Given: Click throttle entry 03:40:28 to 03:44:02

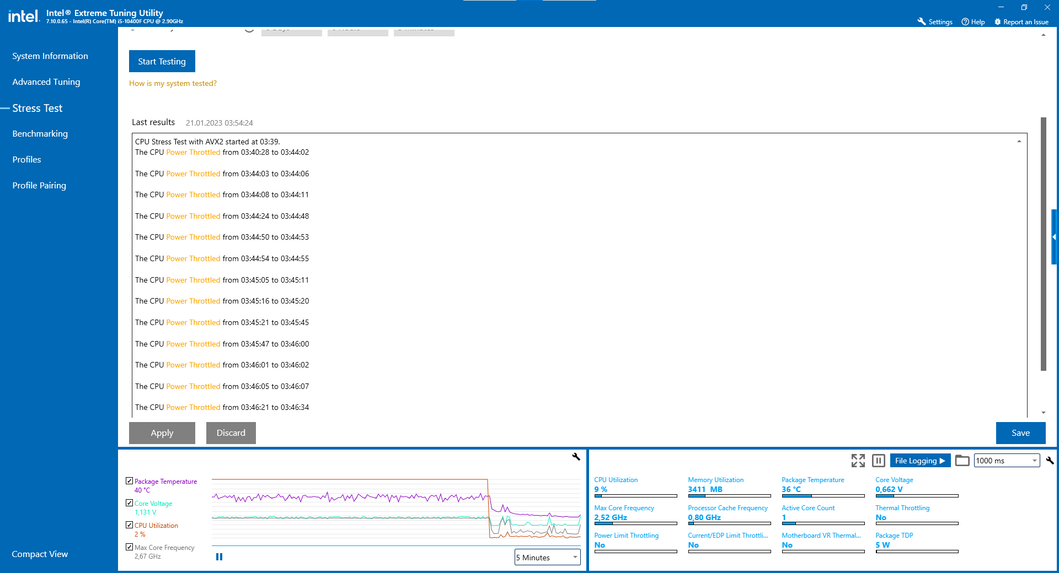Looking at the screenshot, I should tap(222, 152).
